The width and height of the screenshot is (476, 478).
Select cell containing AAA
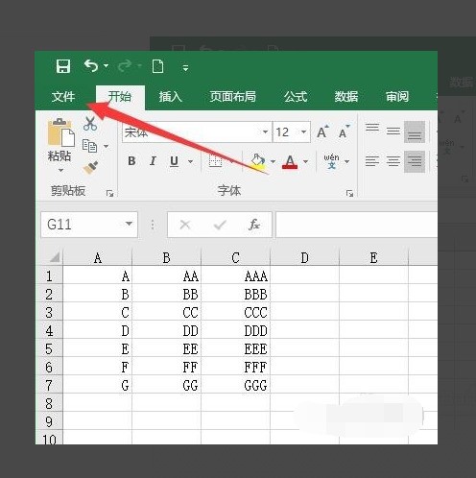coord(236,275)
